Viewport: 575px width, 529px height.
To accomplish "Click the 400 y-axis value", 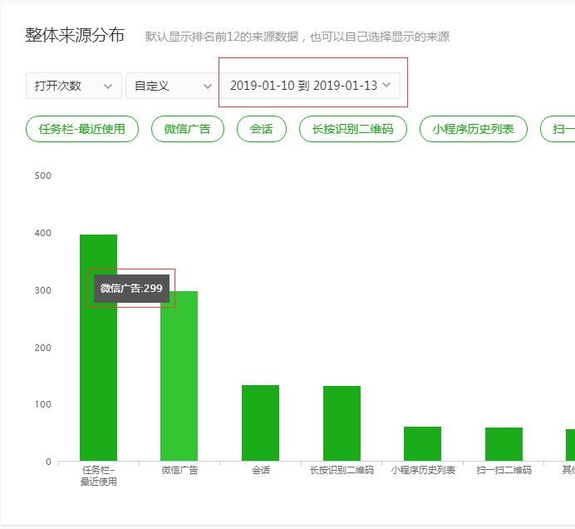I will click(43, 233).
